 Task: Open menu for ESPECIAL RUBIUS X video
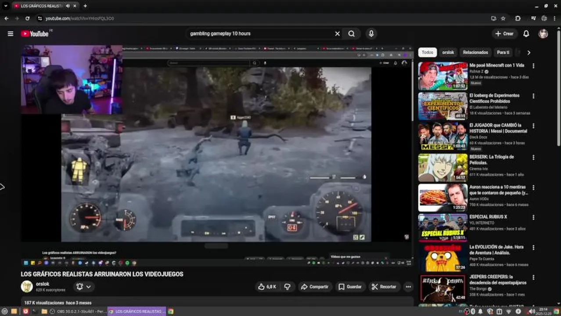[533, 217]
